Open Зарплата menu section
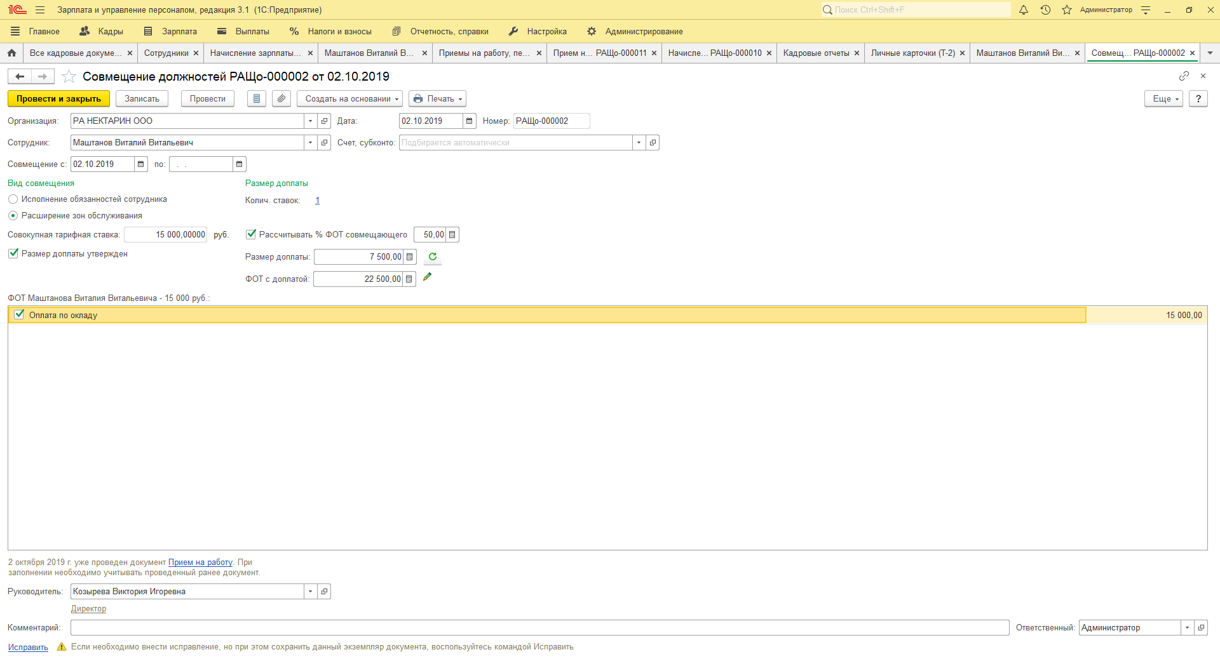The height and width of the screenshot is (659, 1220). (x=170, y=31)
